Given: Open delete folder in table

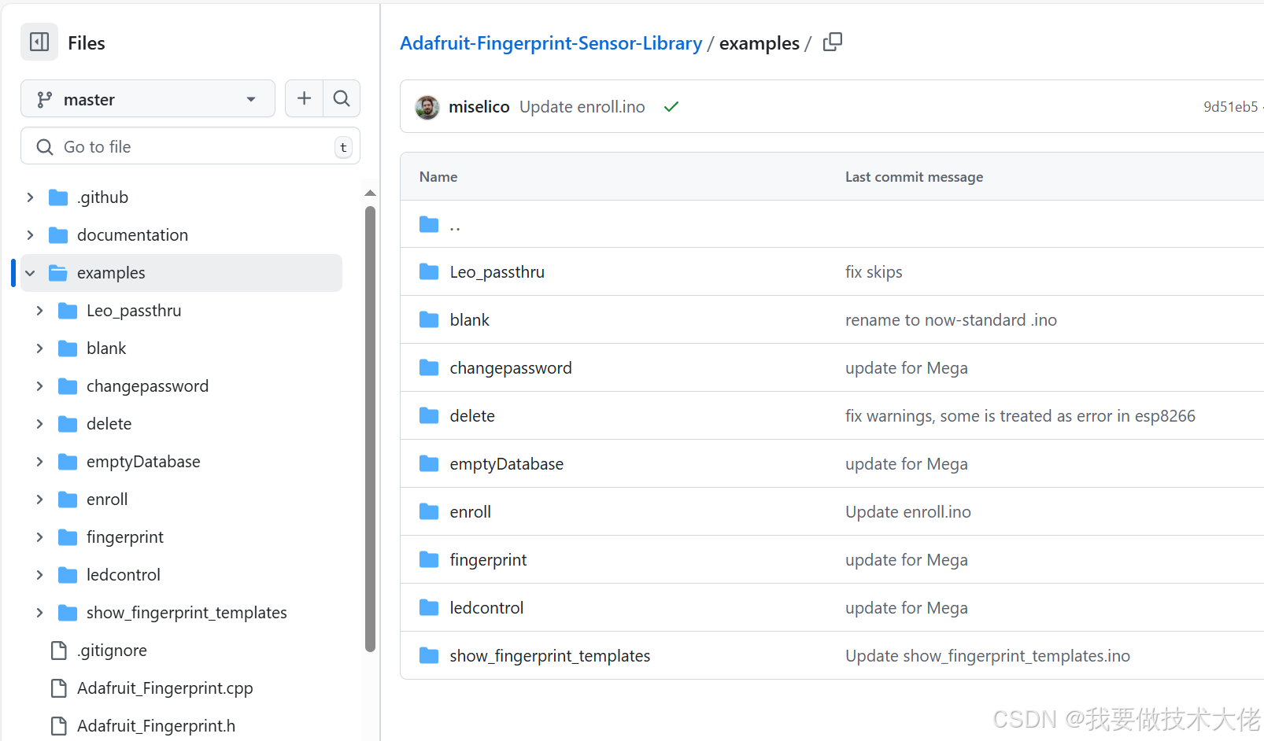Looking at the screenshot, I should pyautogui.click(x=472, y=416).
